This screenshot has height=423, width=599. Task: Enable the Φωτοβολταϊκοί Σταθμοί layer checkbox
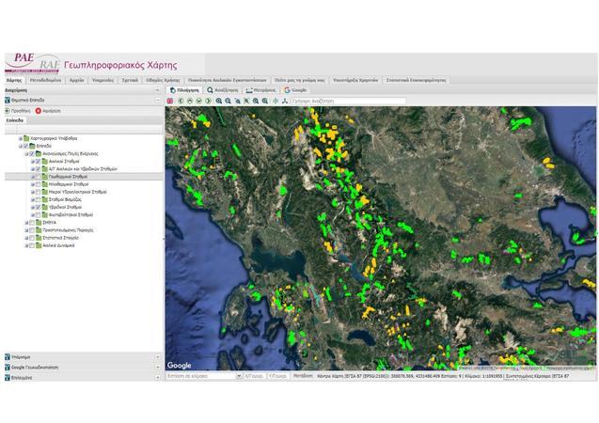pos(39,215)
